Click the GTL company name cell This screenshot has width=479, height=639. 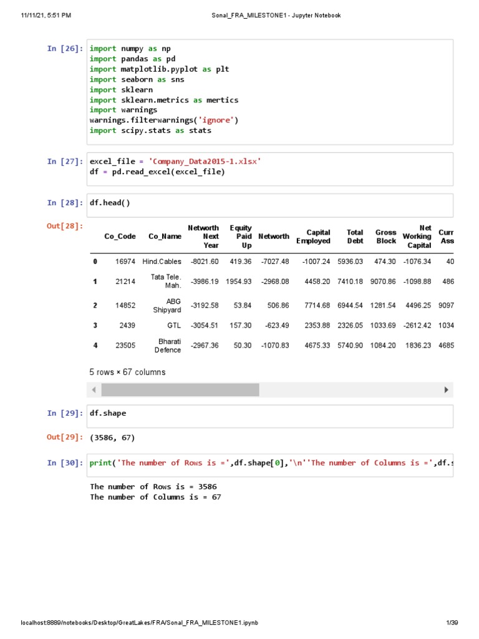[174, 325]
